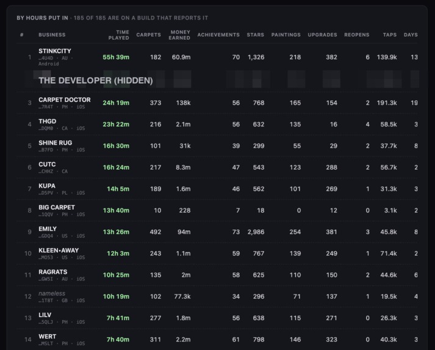
Task: Click the nameless business entry
Action: pos(52,293)
